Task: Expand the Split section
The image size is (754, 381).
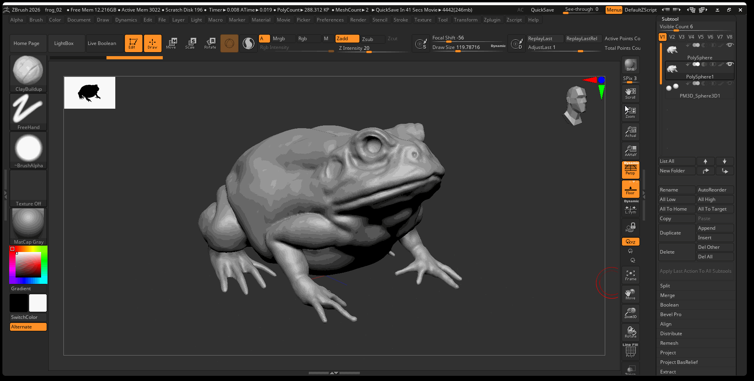Action: tap(665, 286)
